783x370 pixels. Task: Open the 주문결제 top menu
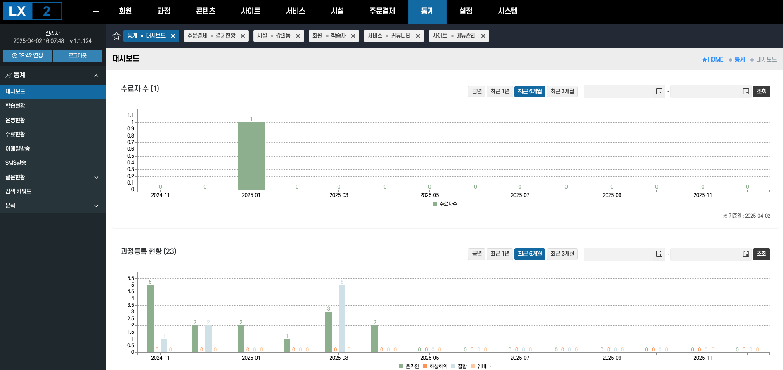point(382,11)
